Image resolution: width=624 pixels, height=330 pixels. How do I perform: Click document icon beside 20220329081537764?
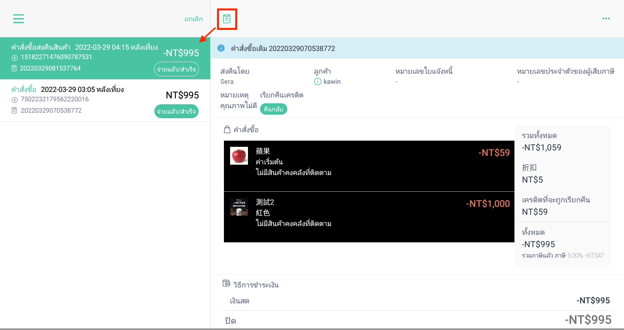tap(14, 68)
